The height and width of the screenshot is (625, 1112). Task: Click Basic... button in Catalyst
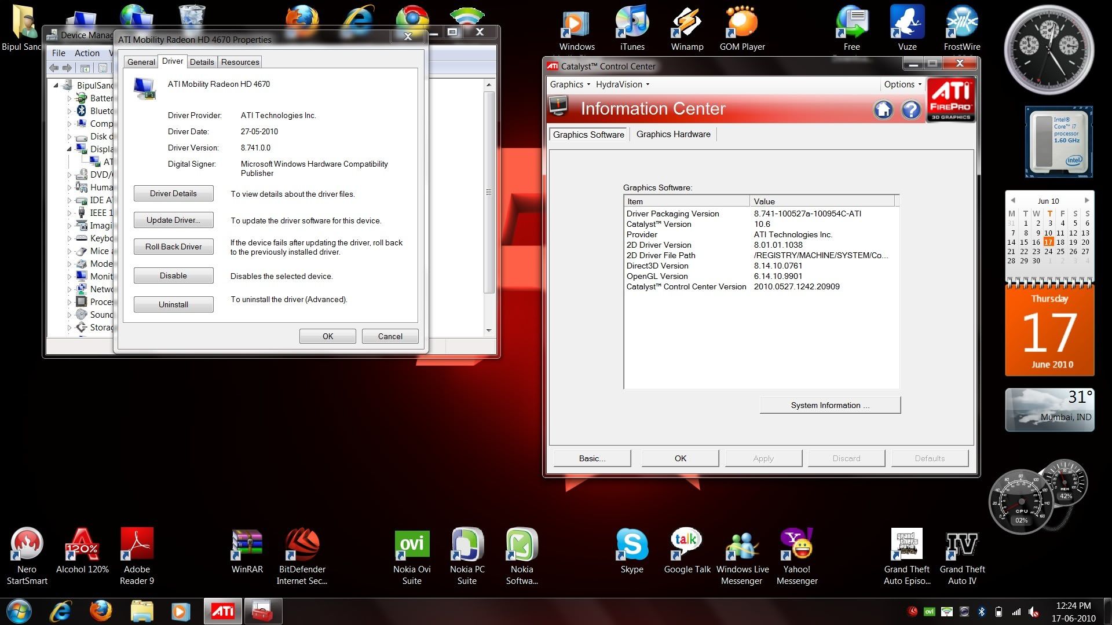pos(592,458)
